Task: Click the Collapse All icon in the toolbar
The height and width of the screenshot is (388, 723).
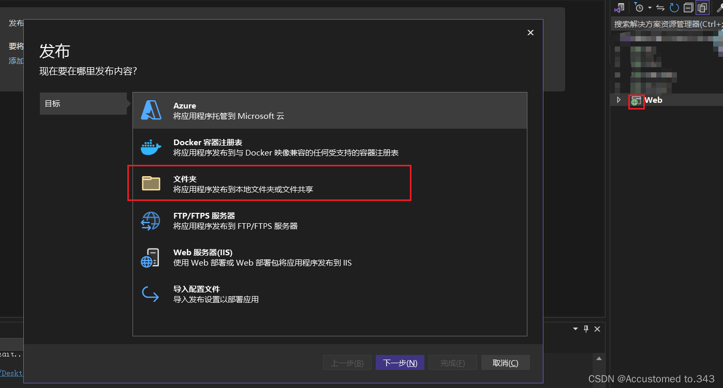Action: pos(688,7)
